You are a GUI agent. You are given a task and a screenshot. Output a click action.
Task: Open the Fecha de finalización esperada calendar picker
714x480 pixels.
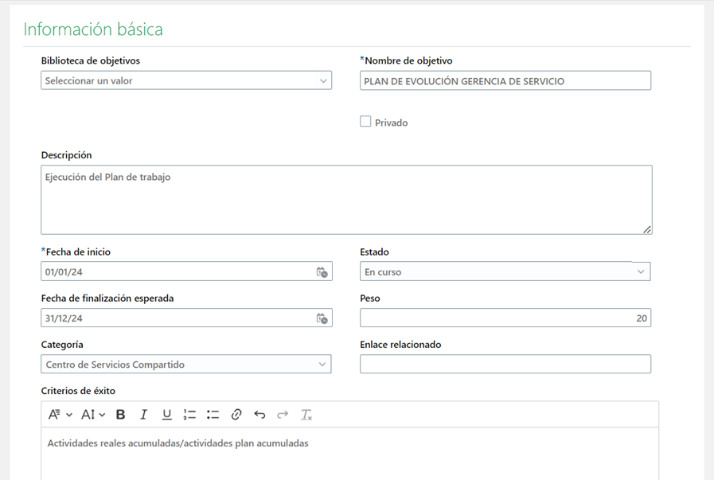pyautogui.click(x=322, y=318)
